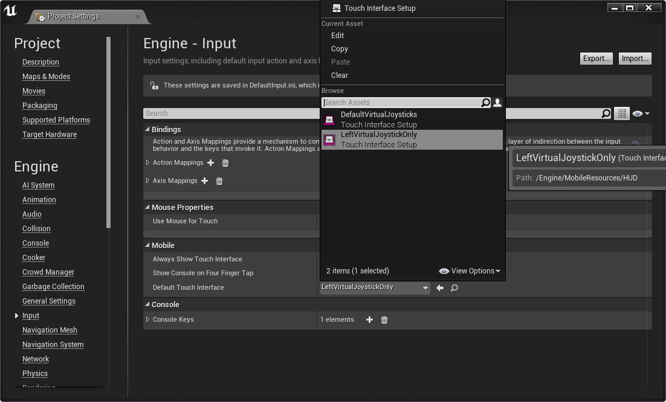This screenshot has height=402, width=666.
Task: Expand the Console Keys row
Action: (148, 319)
